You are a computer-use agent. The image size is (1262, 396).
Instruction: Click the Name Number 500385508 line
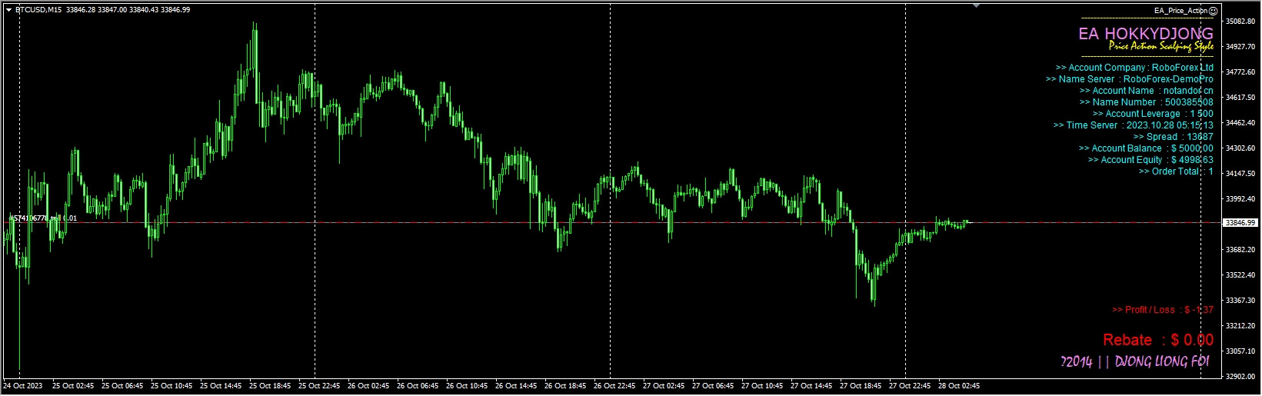tap(1146, 102)
